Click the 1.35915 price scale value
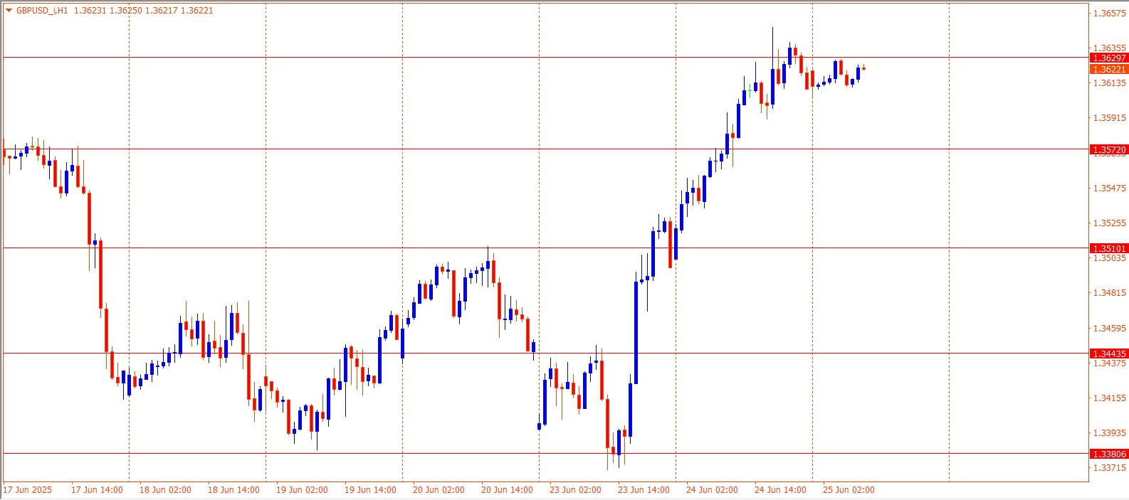Image resolution: width=1129 pixels, height=500 pixels. click(x=1110, y=118)
